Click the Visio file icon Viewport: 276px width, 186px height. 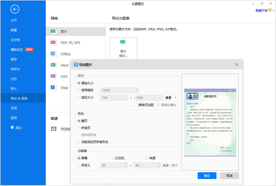coord(53,87)
